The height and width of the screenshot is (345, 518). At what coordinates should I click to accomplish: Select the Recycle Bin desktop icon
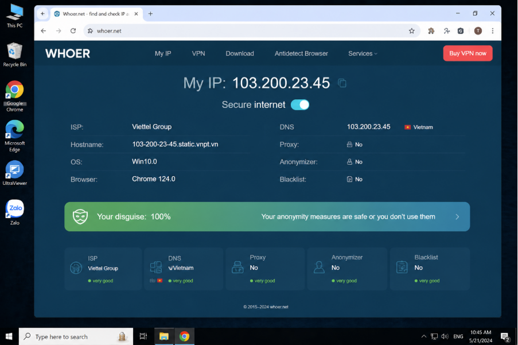tap(14, 55)
